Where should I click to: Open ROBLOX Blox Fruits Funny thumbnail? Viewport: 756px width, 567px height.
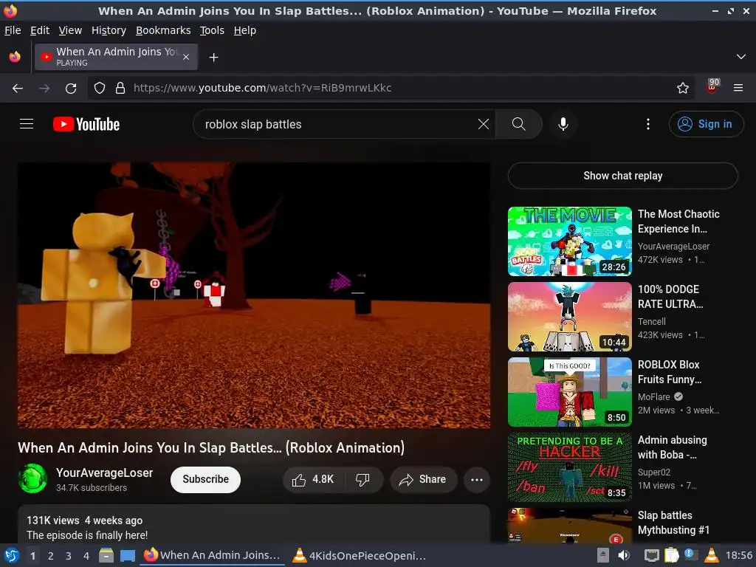[x=570, y=392]
